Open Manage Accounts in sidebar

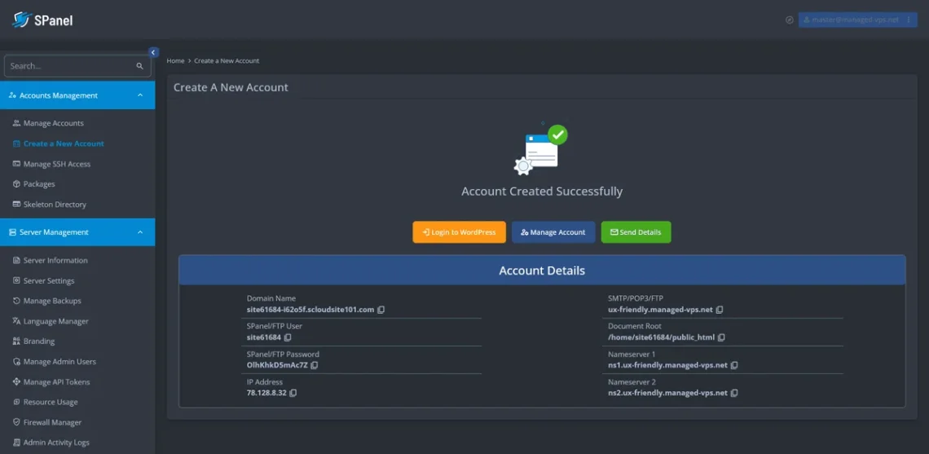pos(53,123)
